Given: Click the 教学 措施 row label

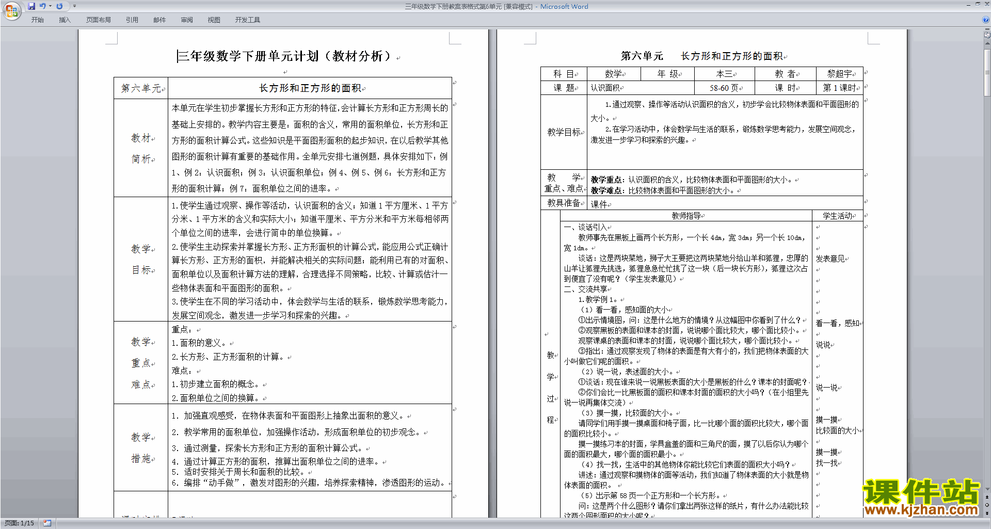Looking at the screenshot, I should (x=141, y=447).
